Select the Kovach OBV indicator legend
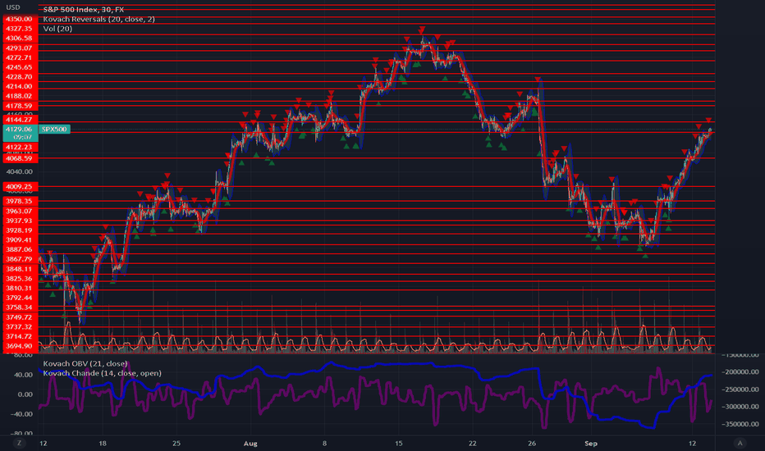Screen dimensions: 765x451 pyautogui.click(x=85, y=363)
